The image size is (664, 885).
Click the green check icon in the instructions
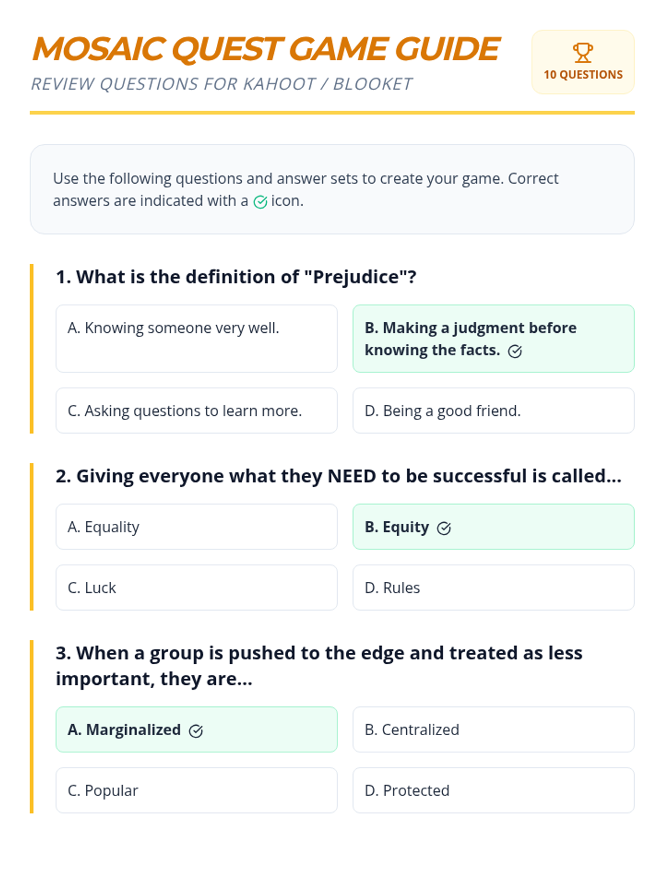[x=260, y=202]
